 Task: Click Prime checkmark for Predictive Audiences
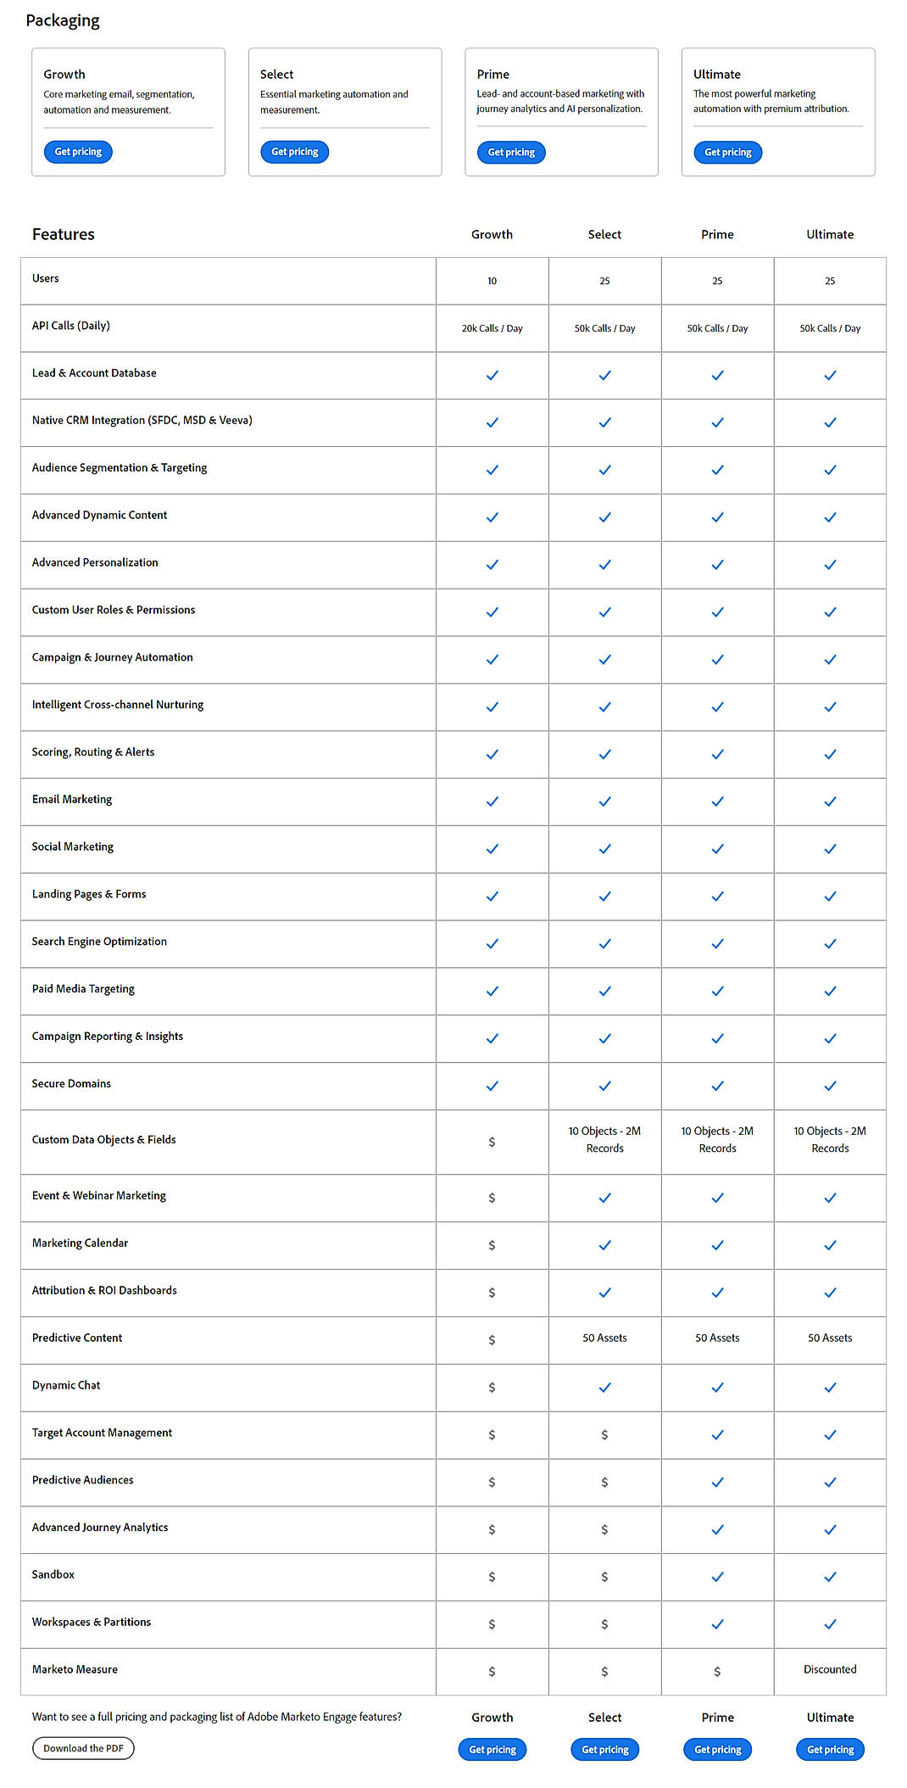(x=717, y=1482)
